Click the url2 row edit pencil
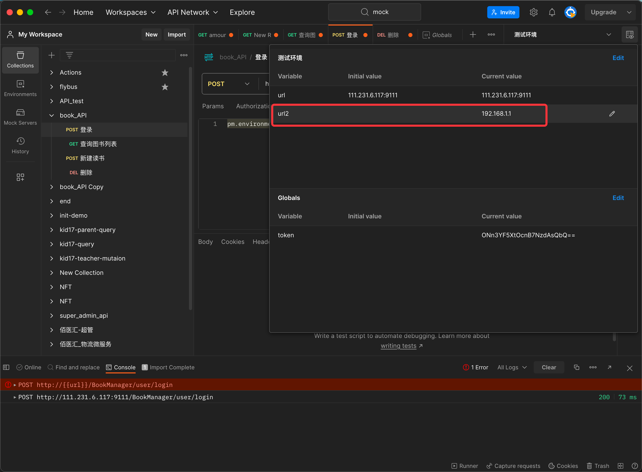Viewport: 642px width, 472px height. pos(612,114)
